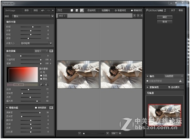
Task: Enable 使用蒙版 checkbox
Action: (x=36, y=108)
